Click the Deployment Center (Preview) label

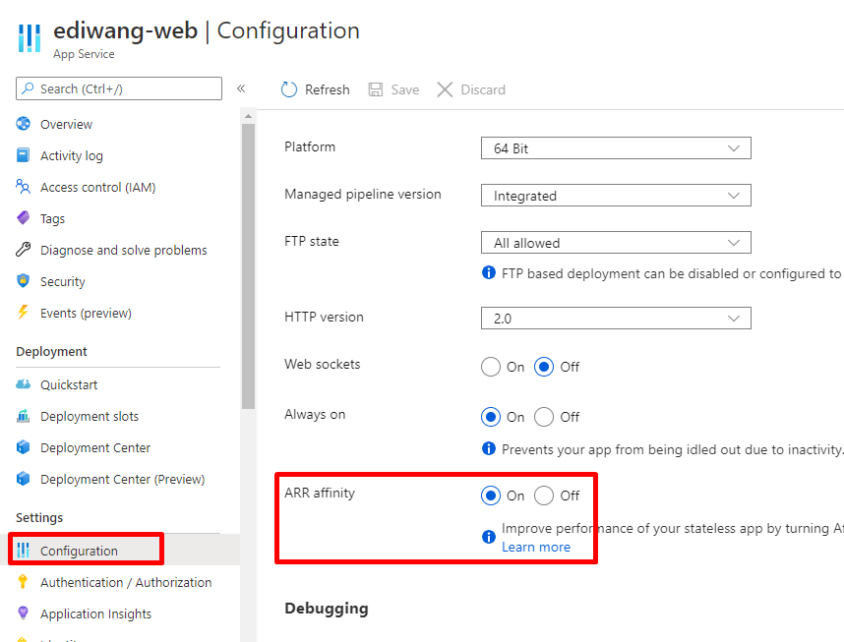coord(123,480)
